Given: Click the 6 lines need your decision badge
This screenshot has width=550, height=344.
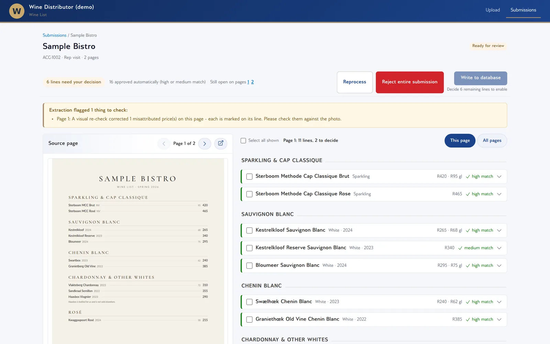Looking at the screenshot, I should click(74, 82).
